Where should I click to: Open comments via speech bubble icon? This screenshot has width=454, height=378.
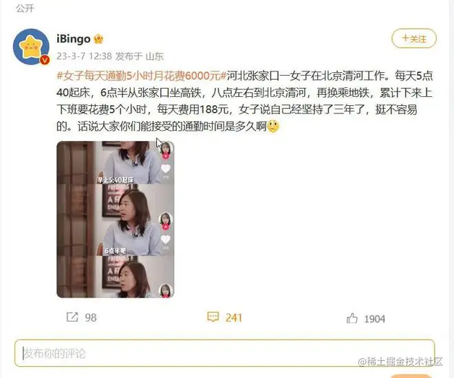(213, 317)
